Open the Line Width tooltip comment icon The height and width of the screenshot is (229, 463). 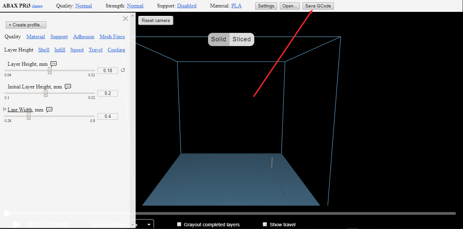49,109
